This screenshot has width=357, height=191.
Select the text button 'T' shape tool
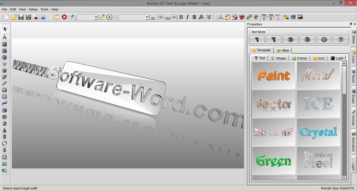pyautogui.click(x=4, y=90)
